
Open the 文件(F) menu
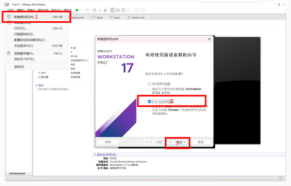click(11, 10)
